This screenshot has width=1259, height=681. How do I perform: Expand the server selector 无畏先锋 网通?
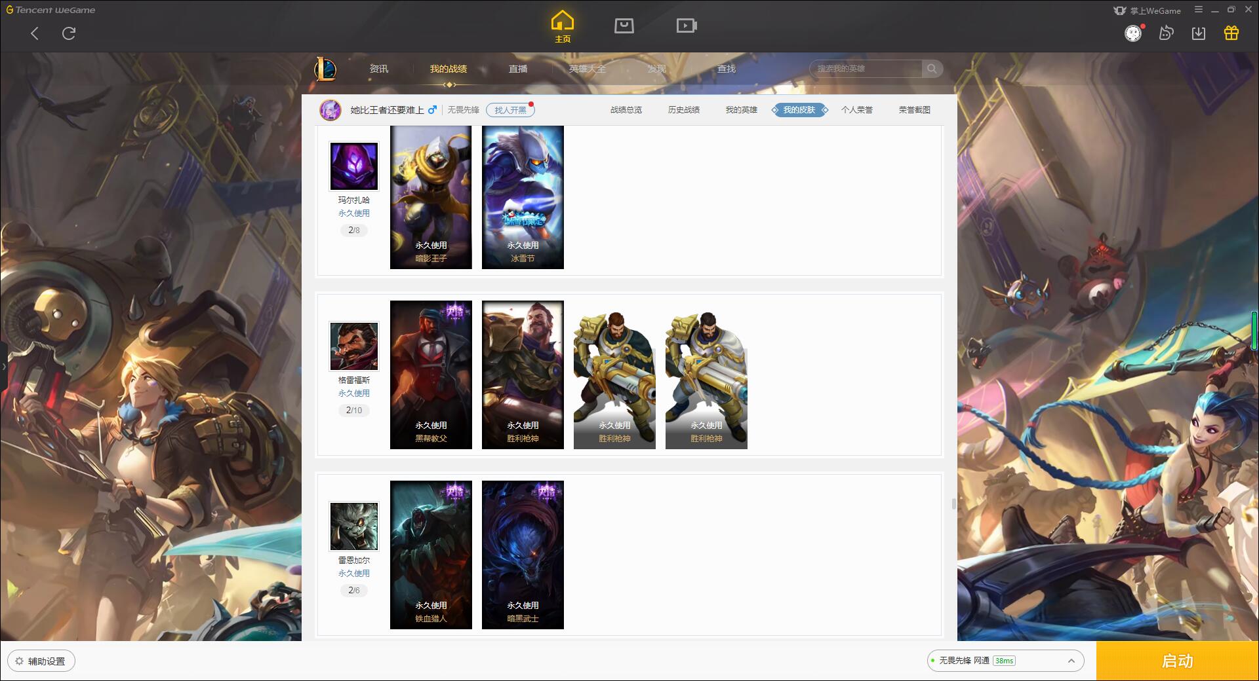[x=1005, y=661]
